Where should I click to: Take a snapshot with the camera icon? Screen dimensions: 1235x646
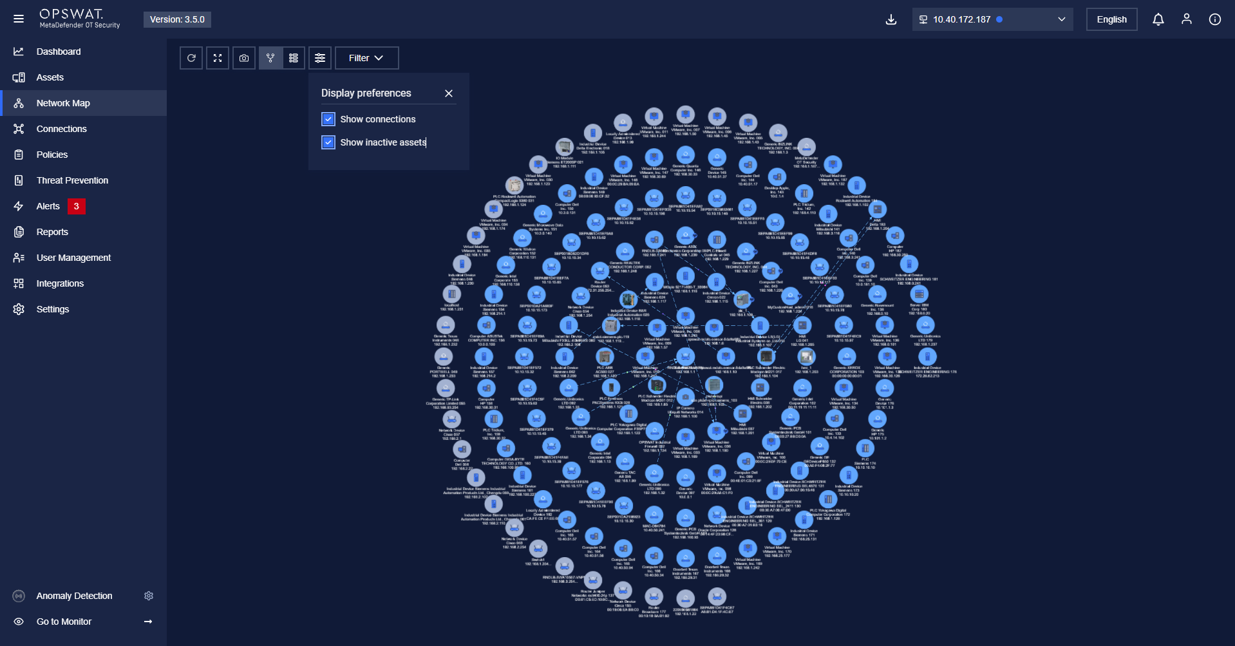244,58
